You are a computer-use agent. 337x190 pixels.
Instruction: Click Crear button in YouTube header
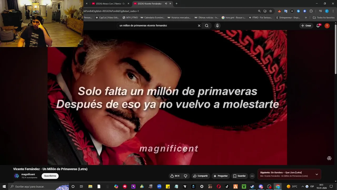click(x=306, y=26)
